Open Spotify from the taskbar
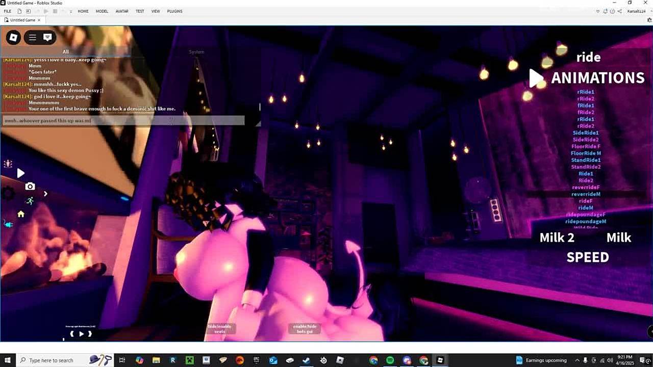Image resolution: width=653 pixels, height=367 pixels. 390,360
